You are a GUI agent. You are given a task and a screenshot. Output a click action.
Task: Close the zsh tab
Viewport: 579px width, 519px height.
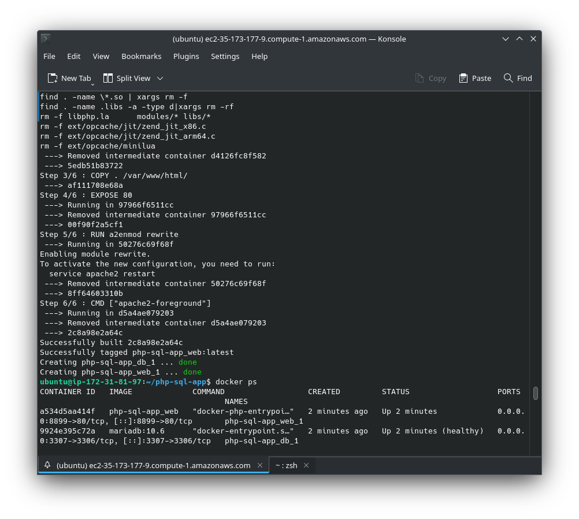pyautogui.click(x=306, y=465)
